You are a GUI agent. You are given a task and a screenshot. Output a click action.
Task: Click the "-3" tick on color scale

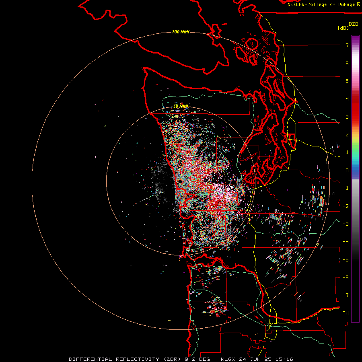[x=346, y=224]
